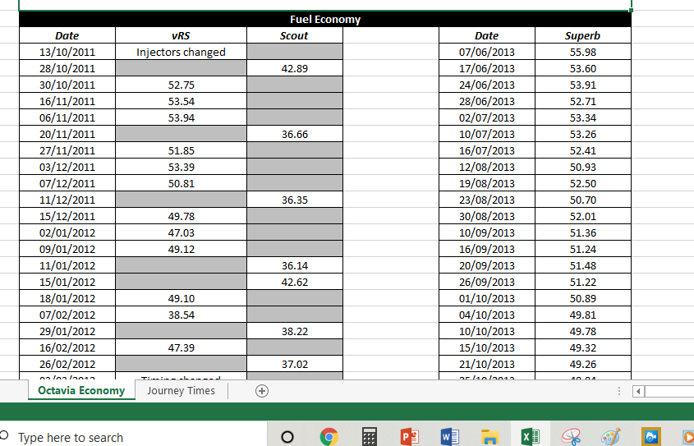This screenshot has height=446, width=694.
Task: Click the cell containing 52.01
Action: pyautogui.click(x=583, y=216)
